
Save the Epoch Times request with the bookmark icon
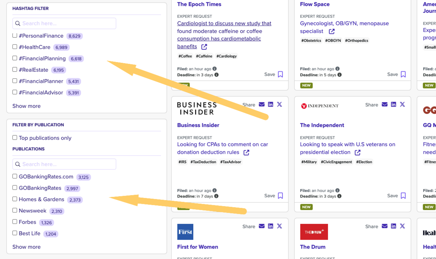pyautogui.click(x=280, y=74)
